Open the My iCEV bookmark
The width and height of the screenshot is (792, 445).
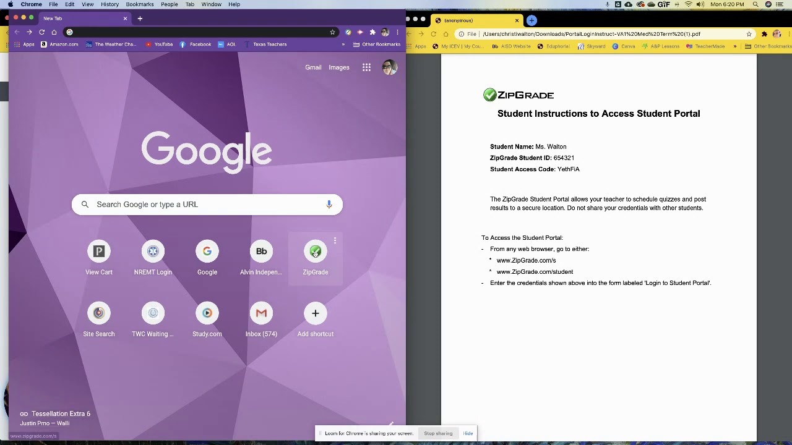(457, 46)
